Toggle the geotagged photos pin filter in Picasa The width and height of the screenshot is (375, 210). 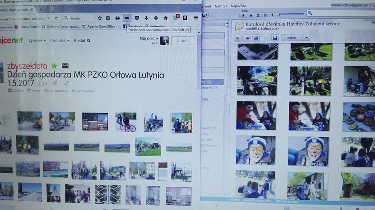click(272, 15)
